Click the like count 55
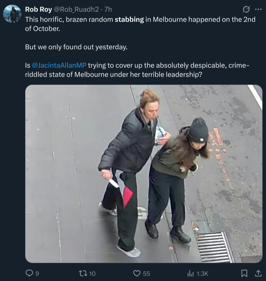Viewport: 266px width, 281px height. pyautogui.click(x=146, y=274)
